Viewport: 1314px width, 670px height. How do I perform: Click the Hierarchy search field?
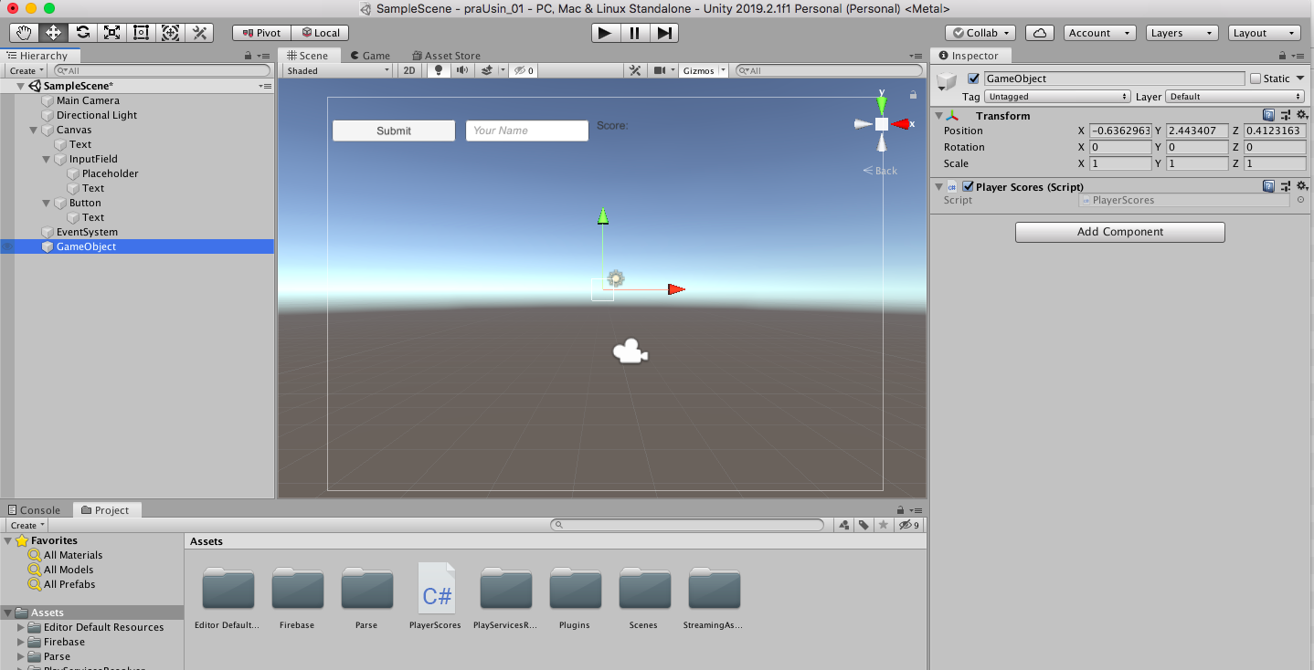[x=162, y=70]
